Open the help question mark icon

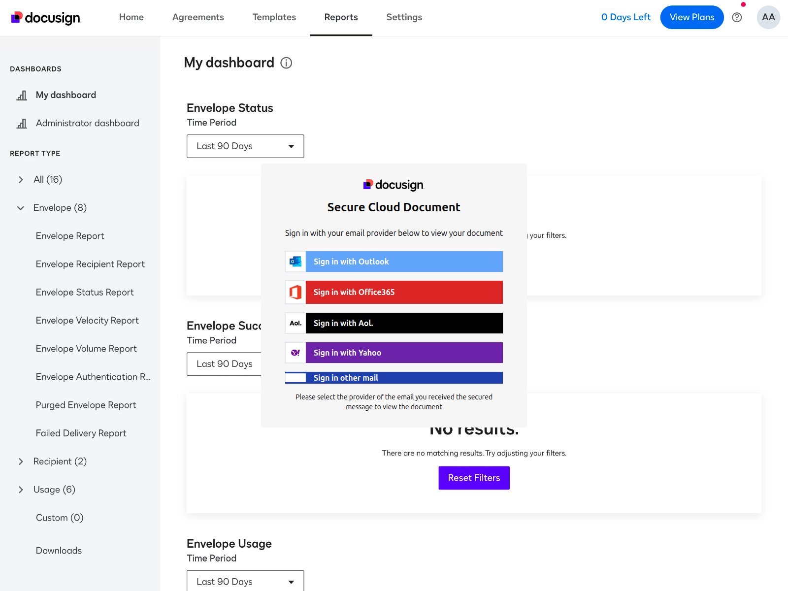(x=737, y=17)
